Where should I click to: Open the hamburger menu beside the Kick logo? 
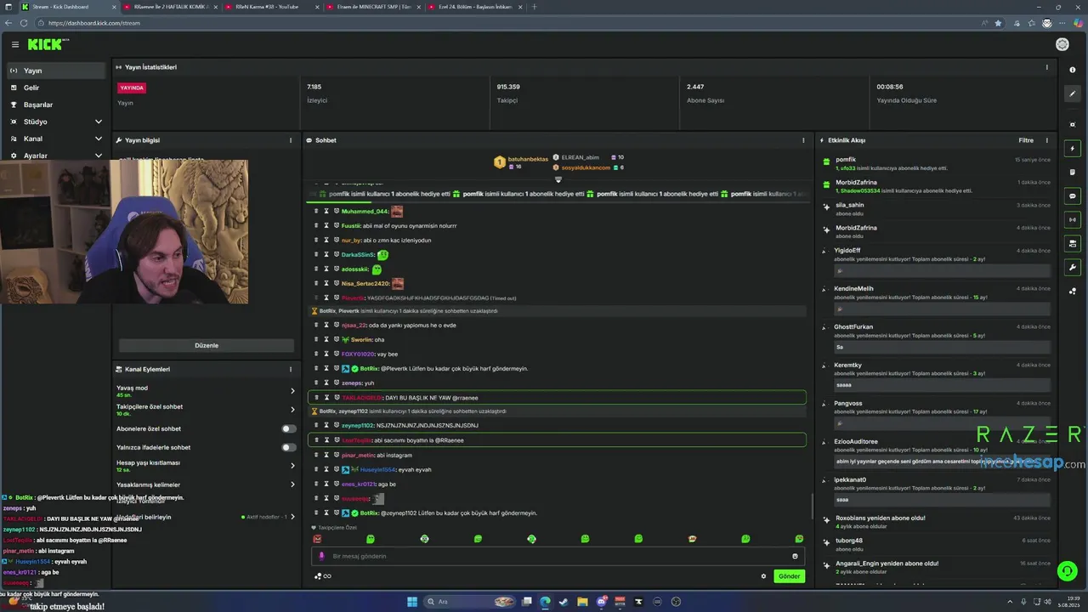(x=14, y=44)
